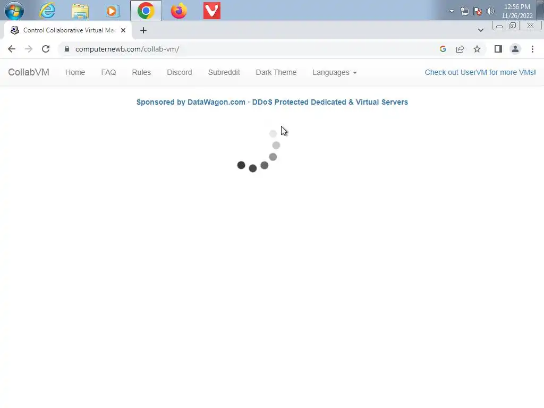Restore down the Chrome window
This screenshot has width=544, height=408.
pos(512,26)
